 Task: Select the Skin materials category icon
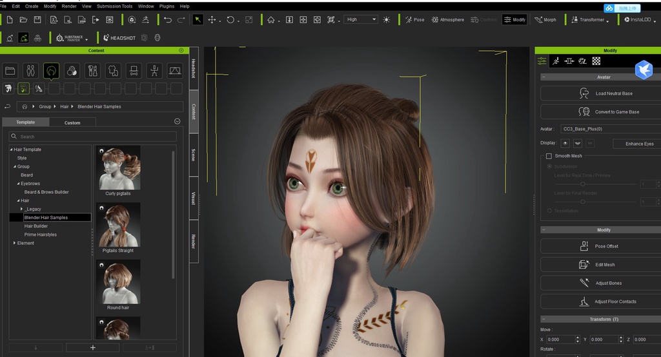click(x=72, y=70)
